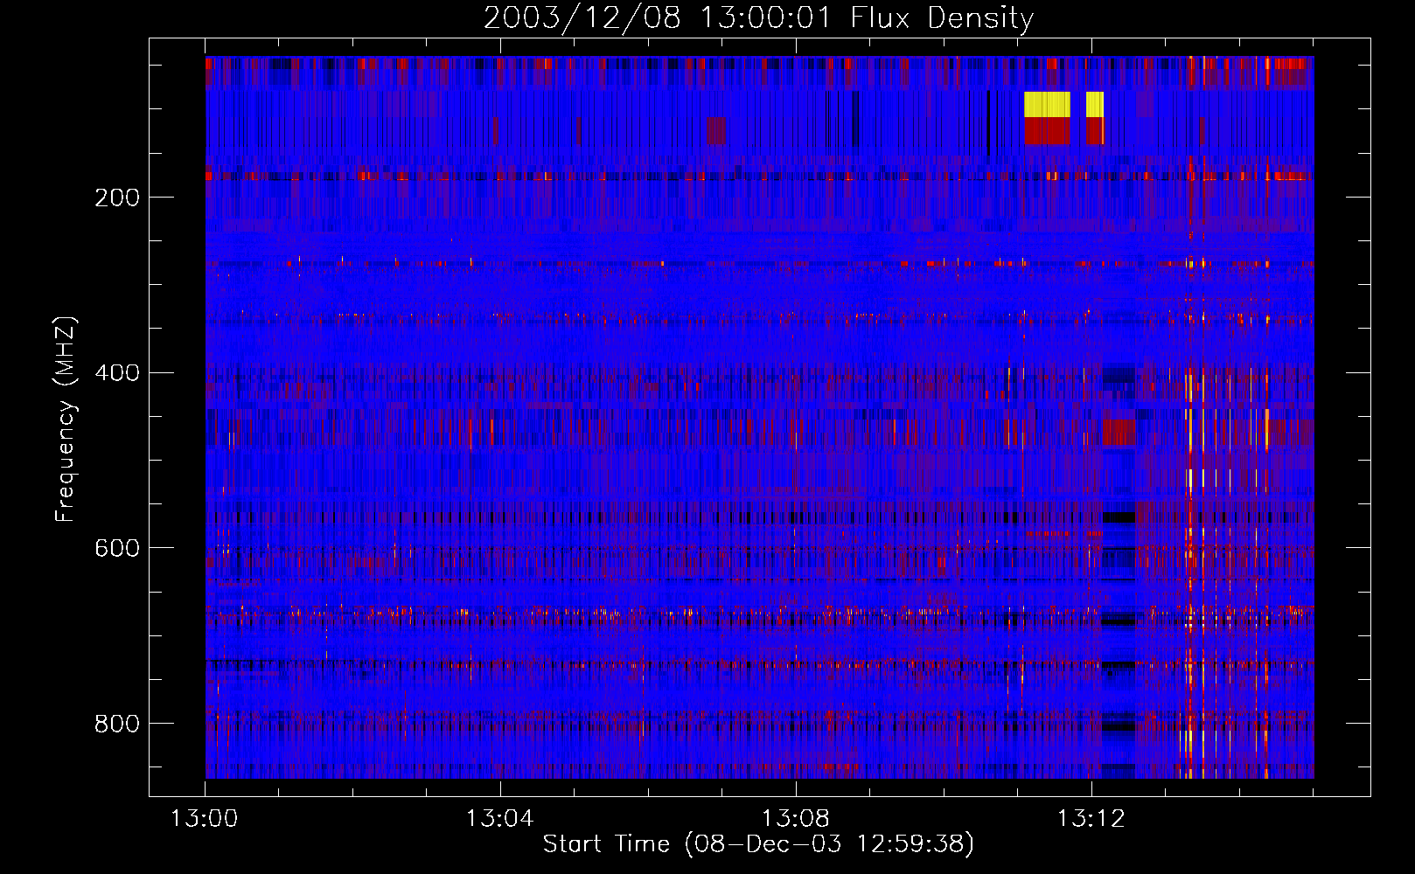Click the 13:04 time tick label

(x=499, y=819)
